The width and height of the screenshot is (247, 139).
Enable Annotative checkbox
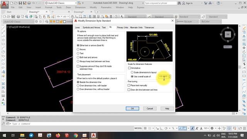pos(129,68)
